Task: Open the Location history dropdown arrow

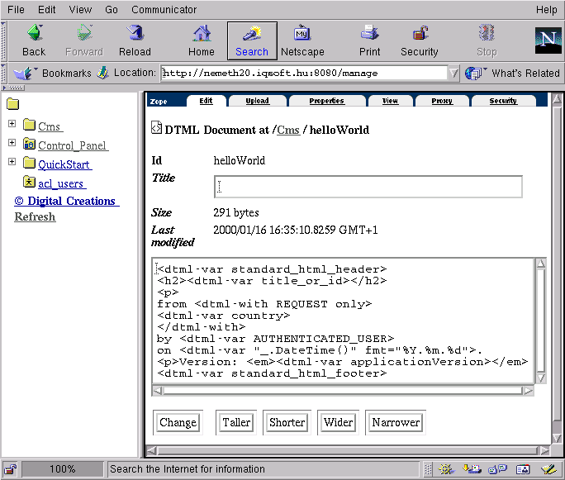Action: coord(453,74)
